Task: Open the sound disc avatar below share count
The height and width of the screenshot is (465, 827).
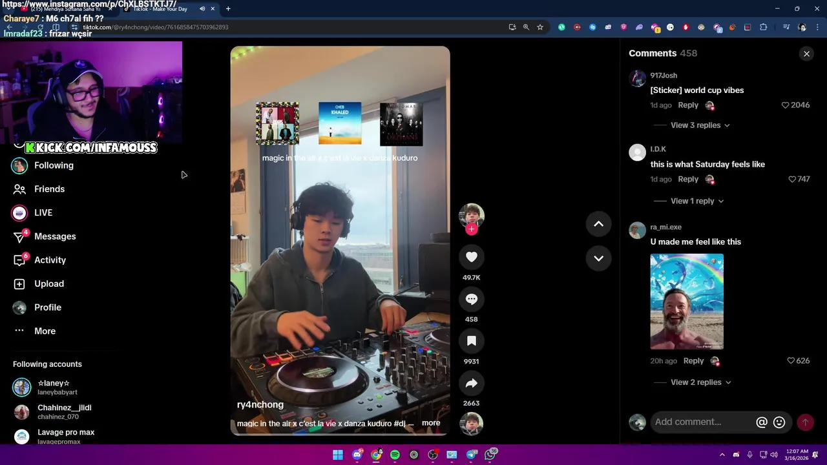Action: (472, 424)
